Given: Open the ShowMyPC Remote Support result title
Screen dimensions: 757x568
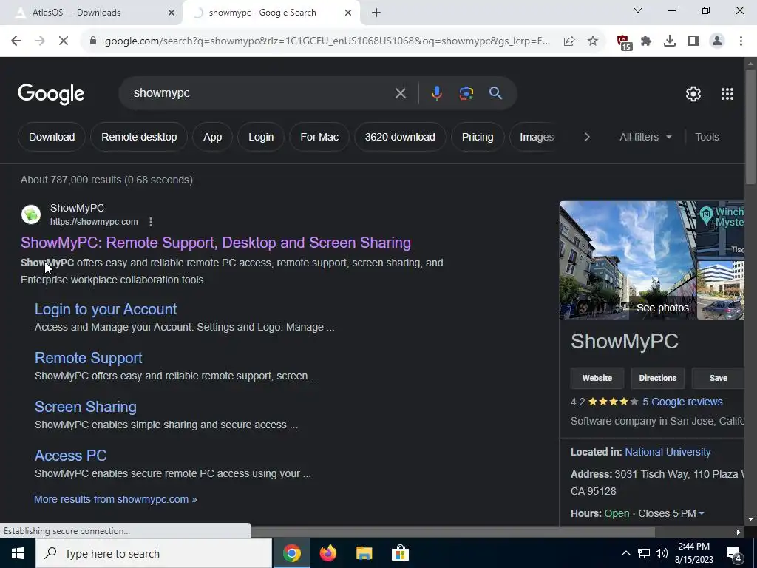Looking at the screenshot, I should 216,243.
